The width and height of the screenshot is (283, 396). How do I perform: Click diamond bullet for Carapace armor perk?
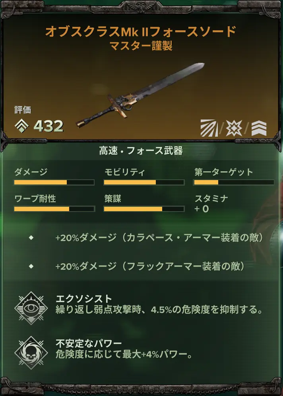coord(31,237)
